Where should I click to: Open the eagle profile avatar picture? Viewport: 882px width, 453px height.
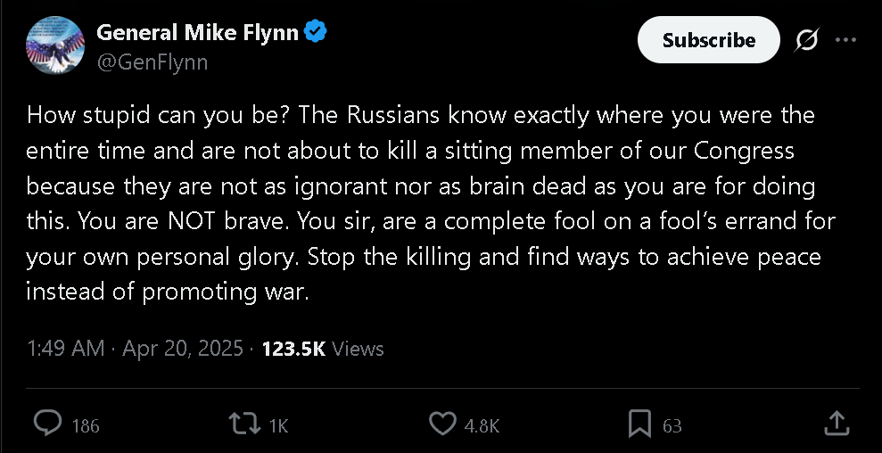click(55, 46)
